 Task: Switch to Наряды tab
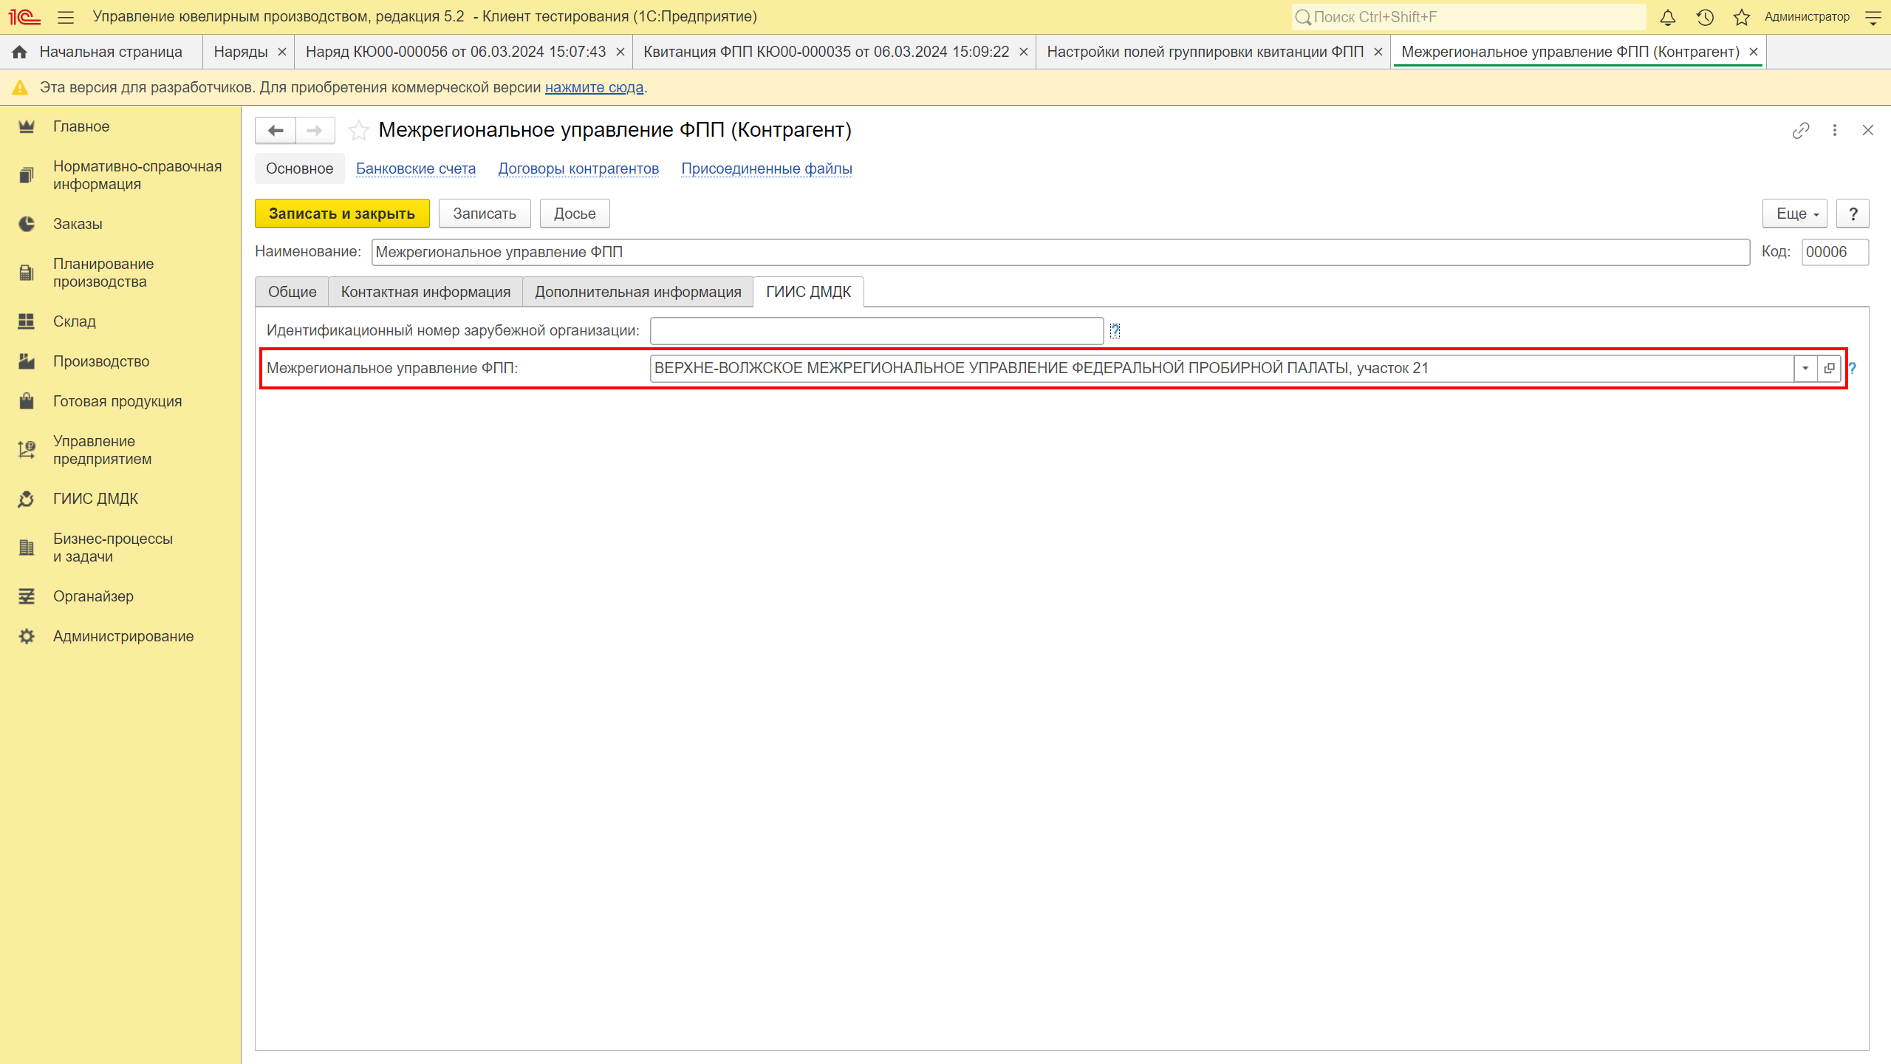tap(241, 52)
